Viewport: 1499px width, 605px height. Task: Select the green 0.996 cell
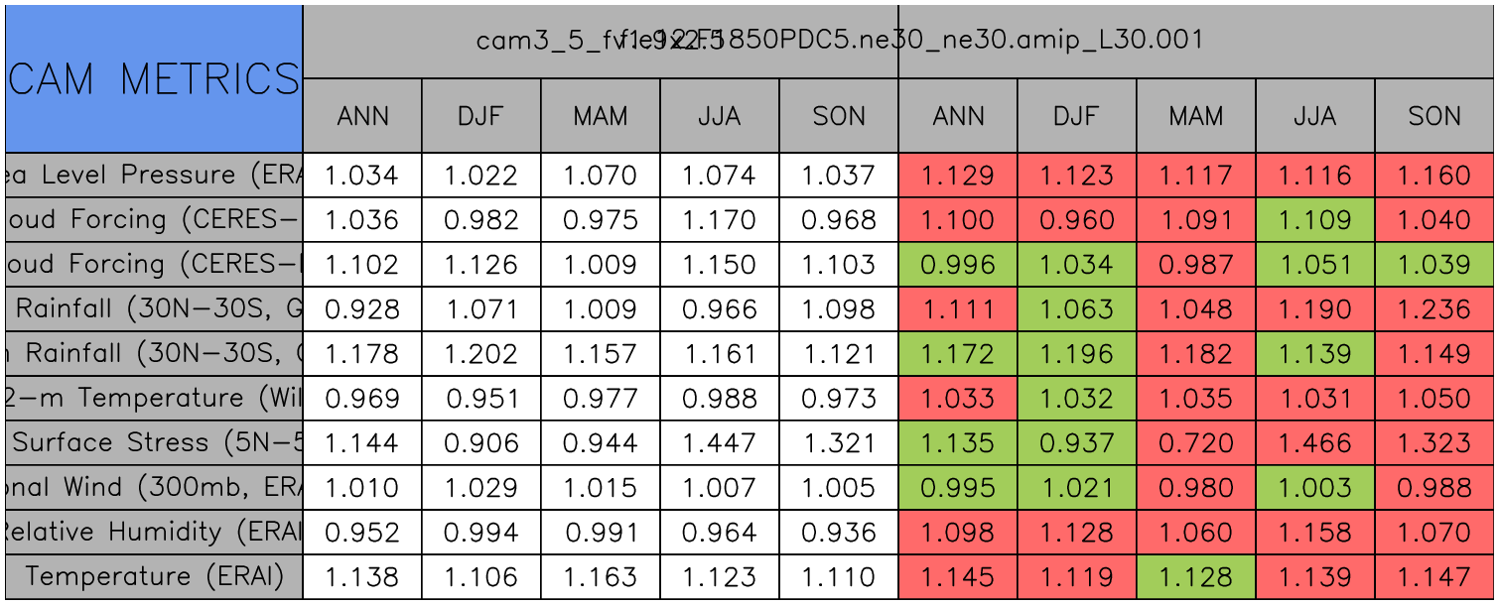point(957,265)
